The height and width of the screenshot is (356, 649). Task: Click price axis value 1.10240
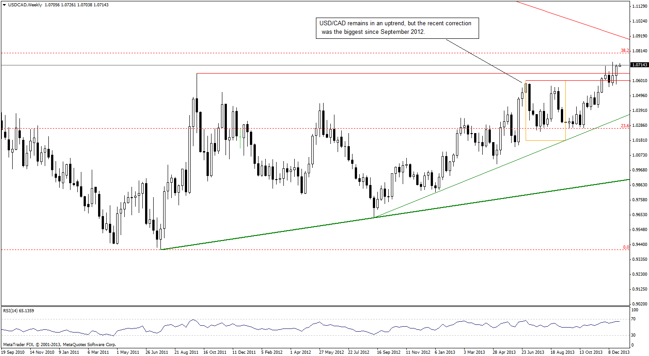point(639,21)
